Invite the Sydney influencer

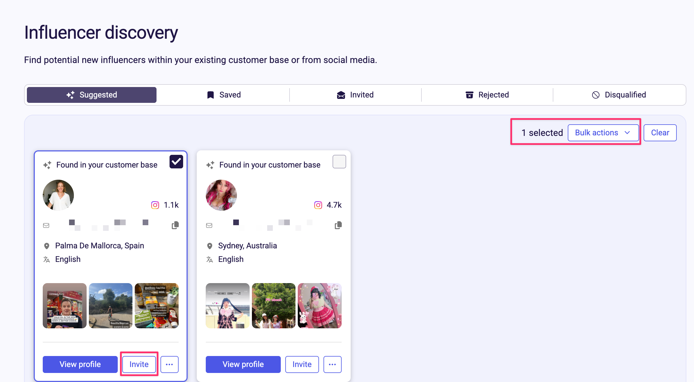click(x=302, y=364)
